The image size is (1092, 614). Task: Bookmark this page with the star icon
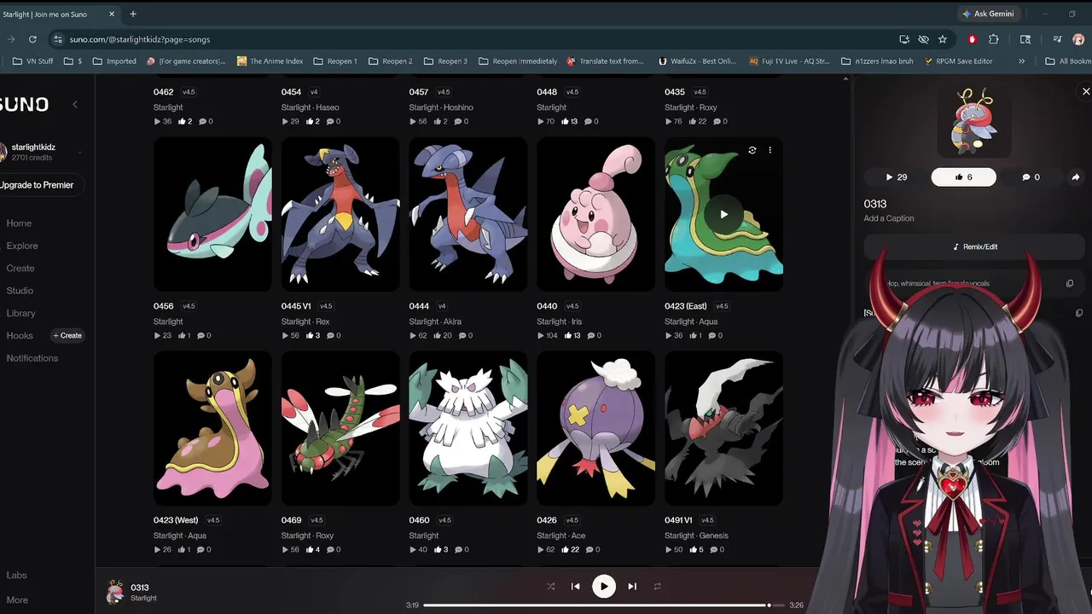point(942,39)
